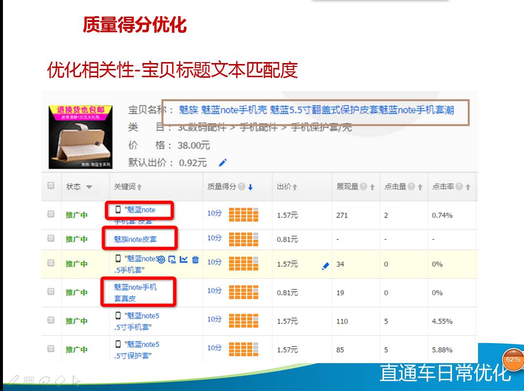Sort by 展现量 using the up arrow

coord(372,187)
